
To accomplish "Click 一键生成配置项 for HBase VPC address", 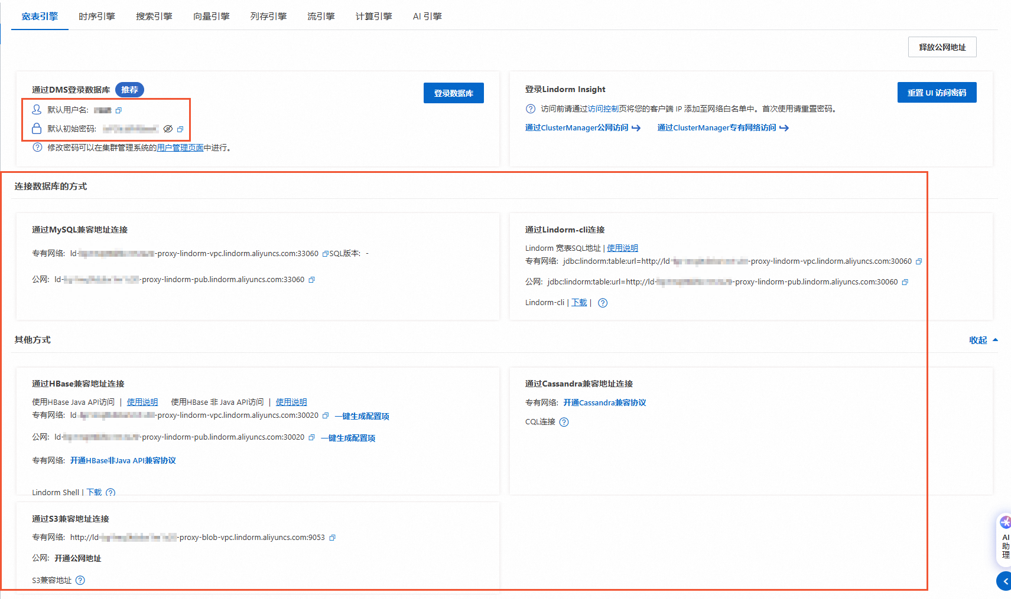I will coord(362,416).
